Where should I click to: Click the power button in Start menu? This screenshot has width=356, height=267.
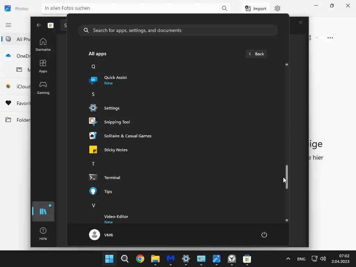pos(264,235)
